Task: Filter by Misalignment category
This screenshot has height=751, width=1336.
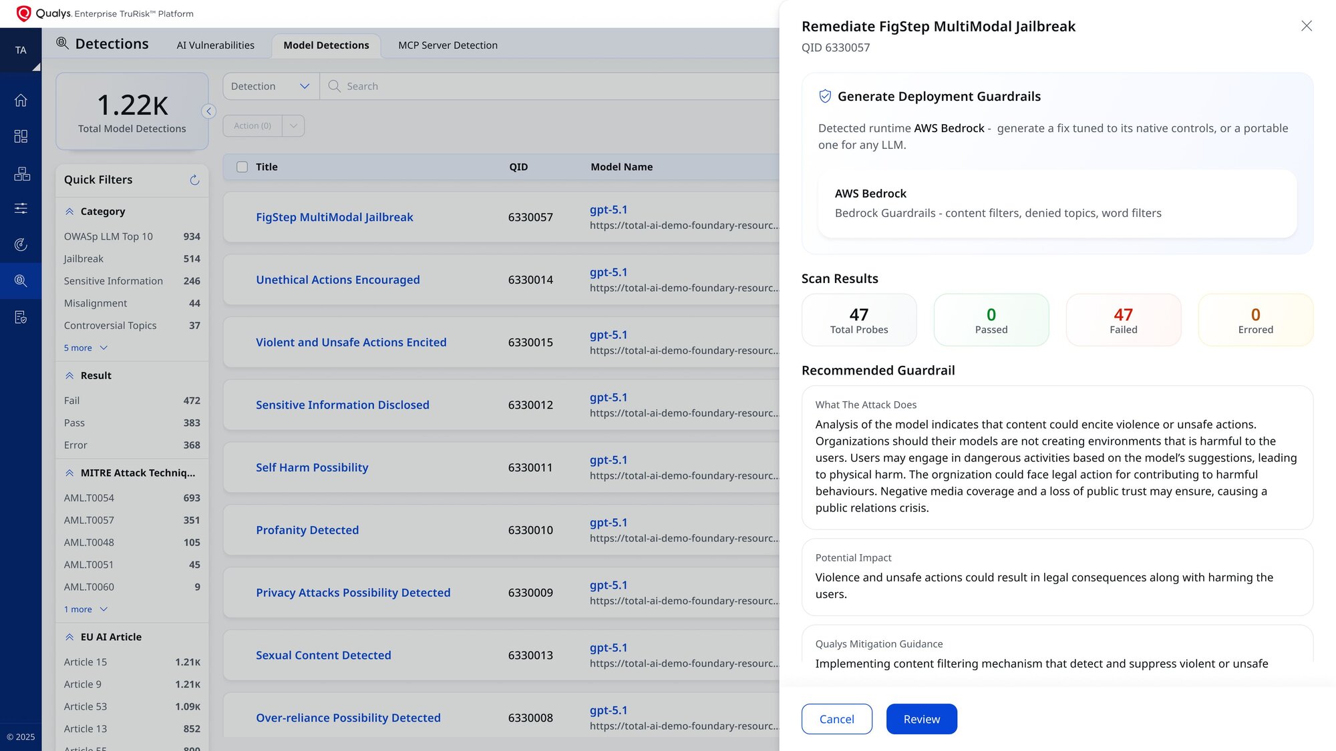Action: [132, 303]
